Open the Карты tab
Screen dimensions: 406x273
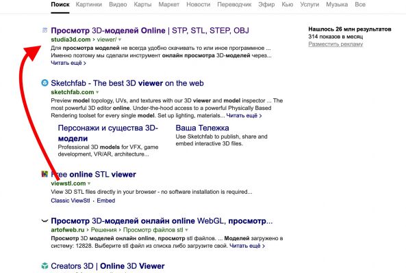[x=142, y=4]
